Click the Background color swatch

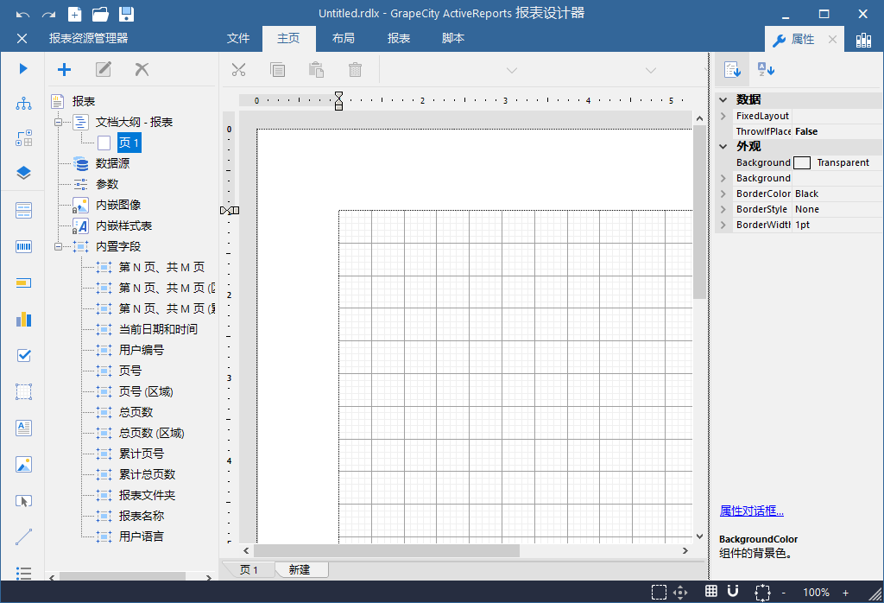(802, 163)
